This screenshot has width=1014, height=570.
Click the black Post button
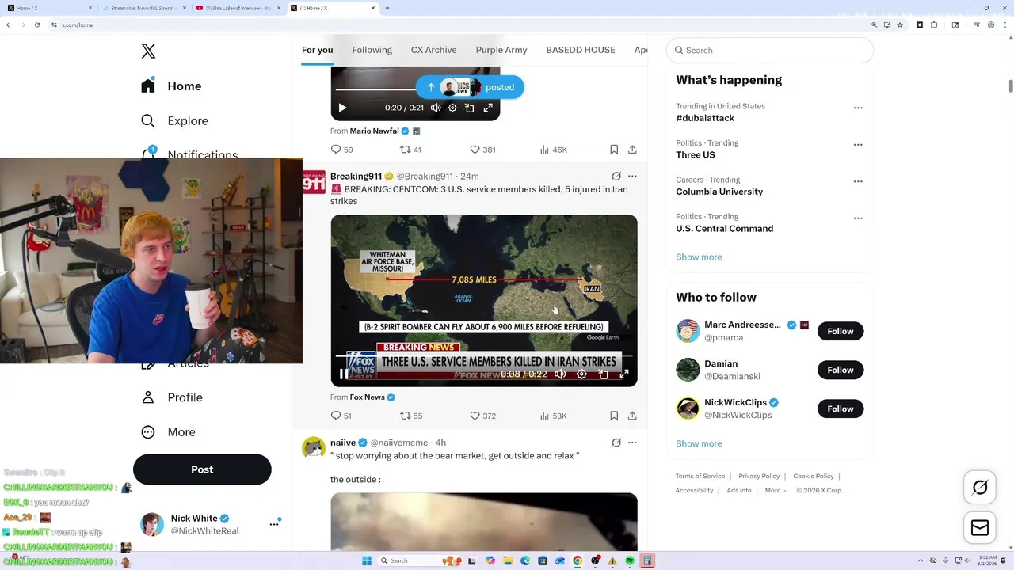point(202,469)
